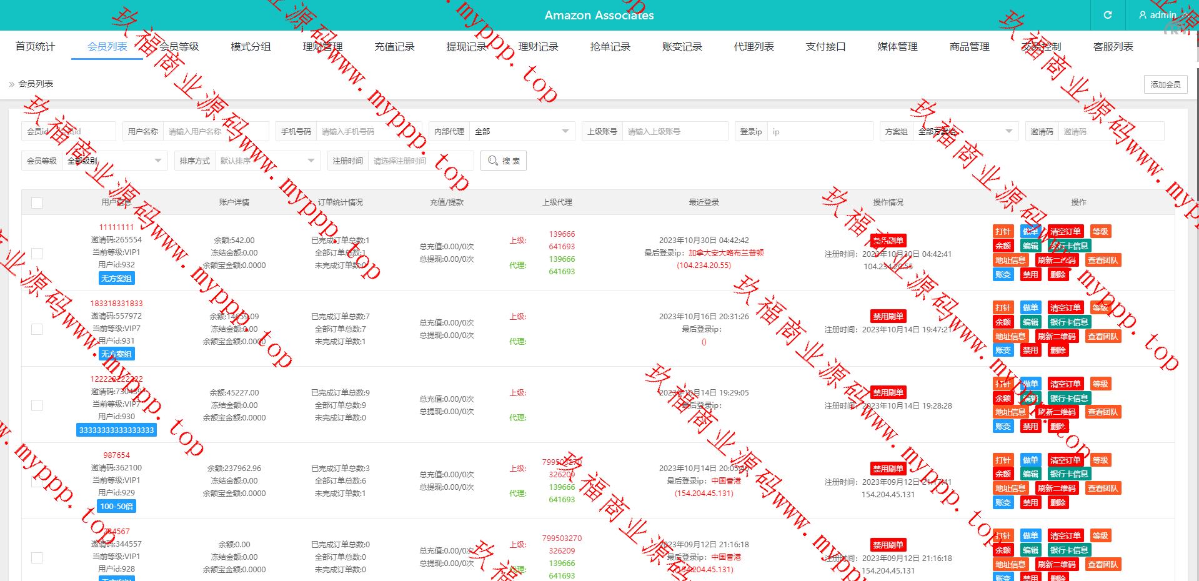Open the 会员等级 level dropdown
This screenshot has width=1199, height=581.
tap(113, 161)
